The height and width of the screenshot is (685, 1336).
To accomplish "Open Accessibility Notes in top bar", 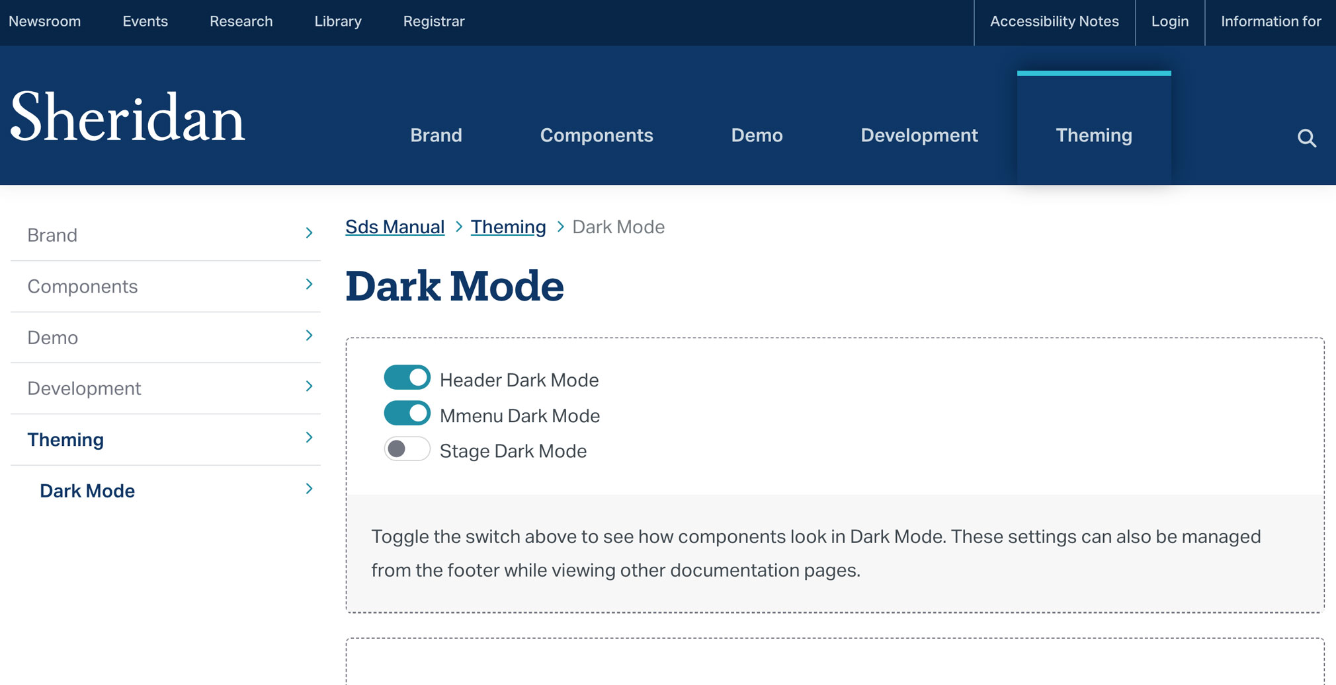I will click(1054, 21).
